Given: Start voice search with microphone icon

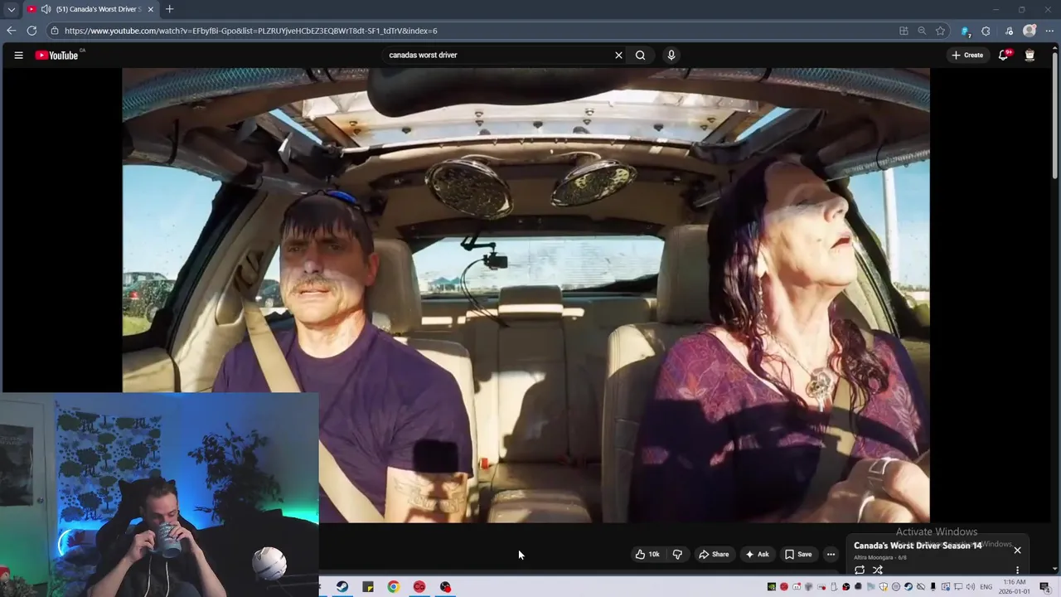Looking at the screenshot, I should tap(671, 56).
